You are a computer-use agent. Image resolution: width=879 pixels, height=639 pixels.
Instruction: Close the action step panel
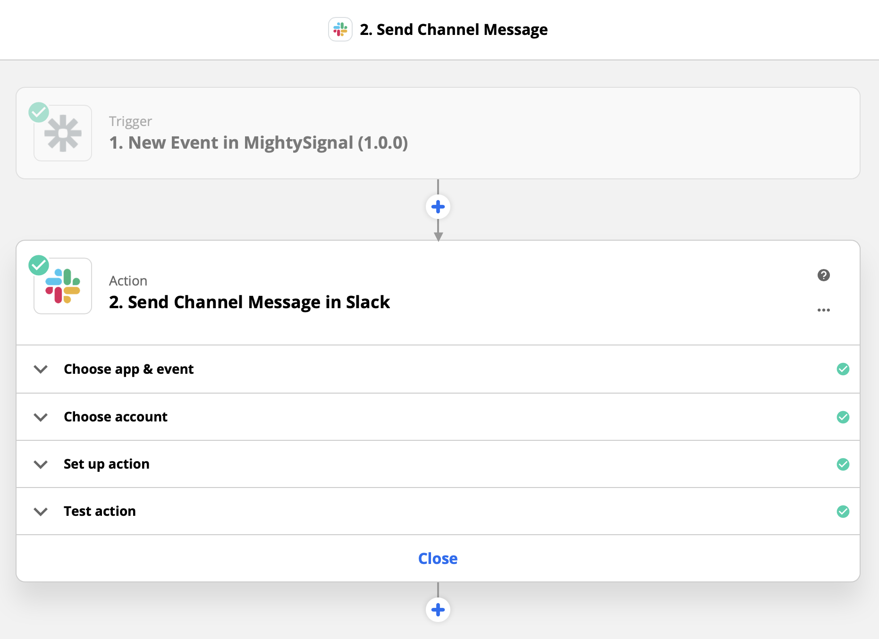coord(438,559)
